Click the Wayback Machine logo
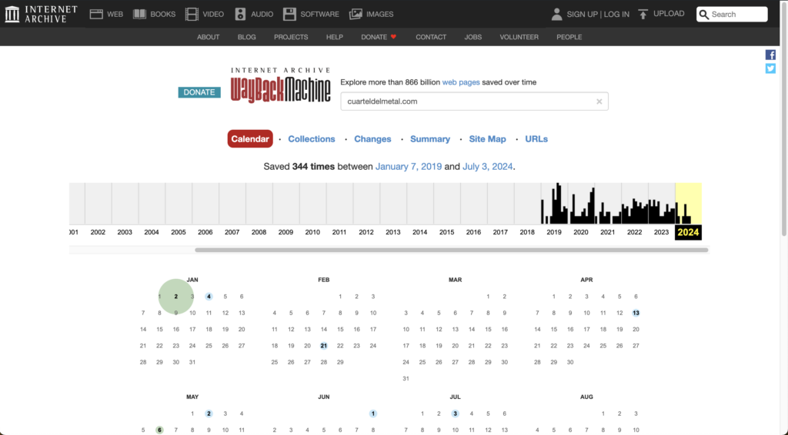This screenshot has height=435, width=788. pyautogui.click(x=280, y=85)
